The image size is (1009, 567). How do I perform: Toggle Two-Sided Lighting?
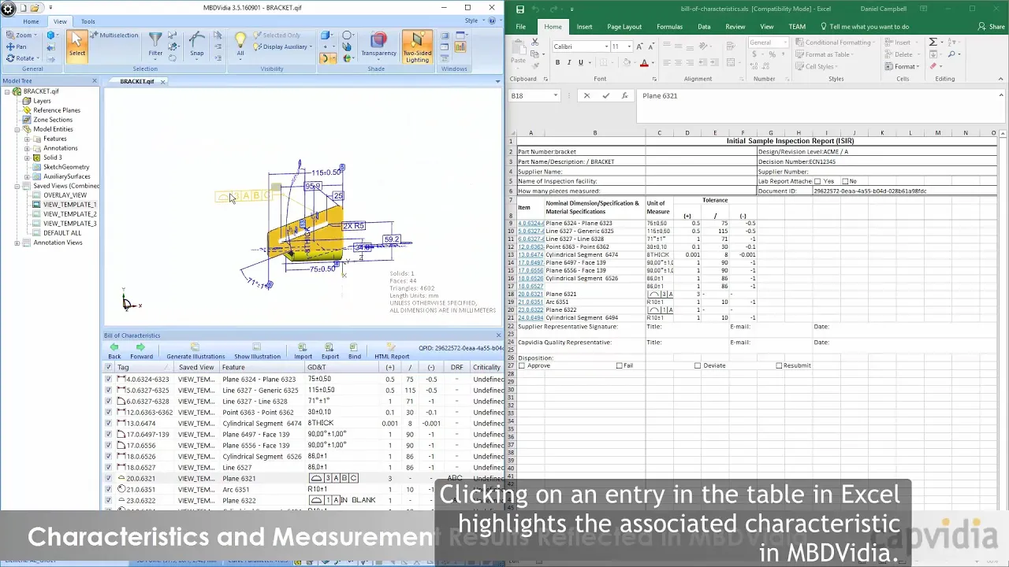[417, 46]
